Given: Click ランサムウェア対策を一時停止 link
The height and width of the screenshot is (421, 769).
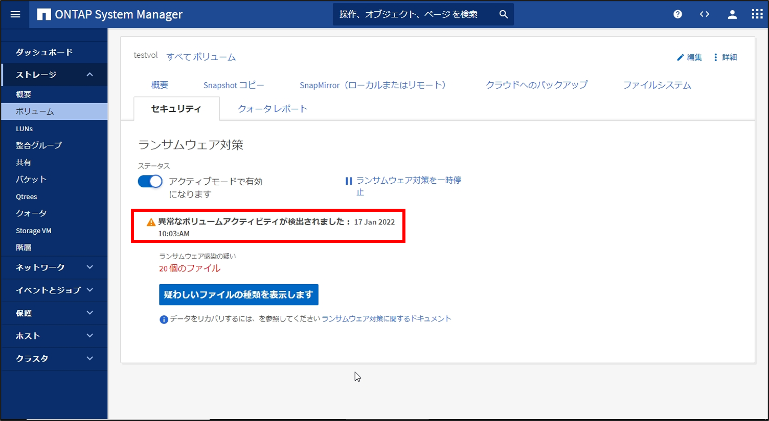Looking at the screenshot, I should tap(409, 186).
